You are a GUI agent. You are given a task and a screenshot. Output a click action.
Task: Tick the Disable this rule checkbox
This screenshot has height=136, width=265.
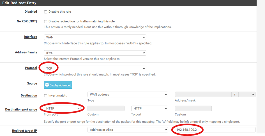point(45,12)
